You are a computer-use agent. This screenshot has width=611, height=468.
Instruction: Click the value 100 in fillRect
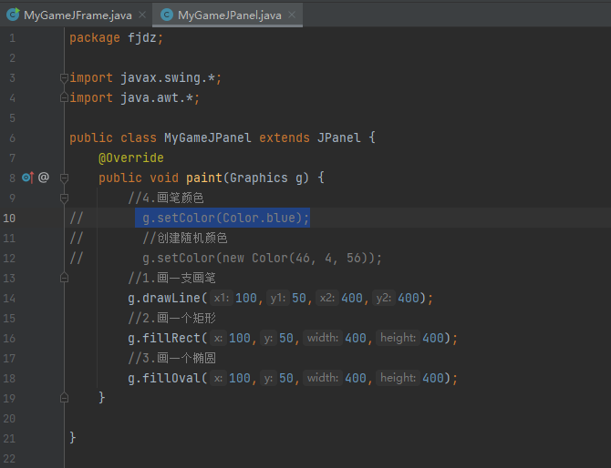tap(239, 338)
